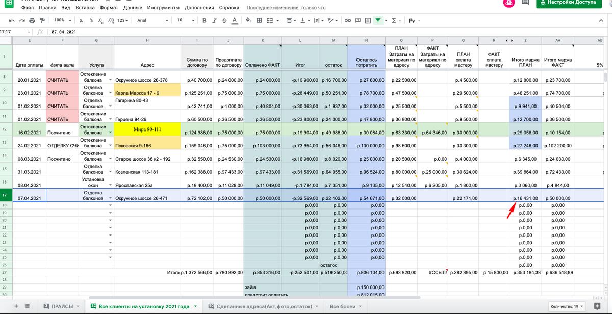Viewport: 612px width, 314px height.
Task: Open the font size 10 dropdown
Action: [x=185, y=20]
